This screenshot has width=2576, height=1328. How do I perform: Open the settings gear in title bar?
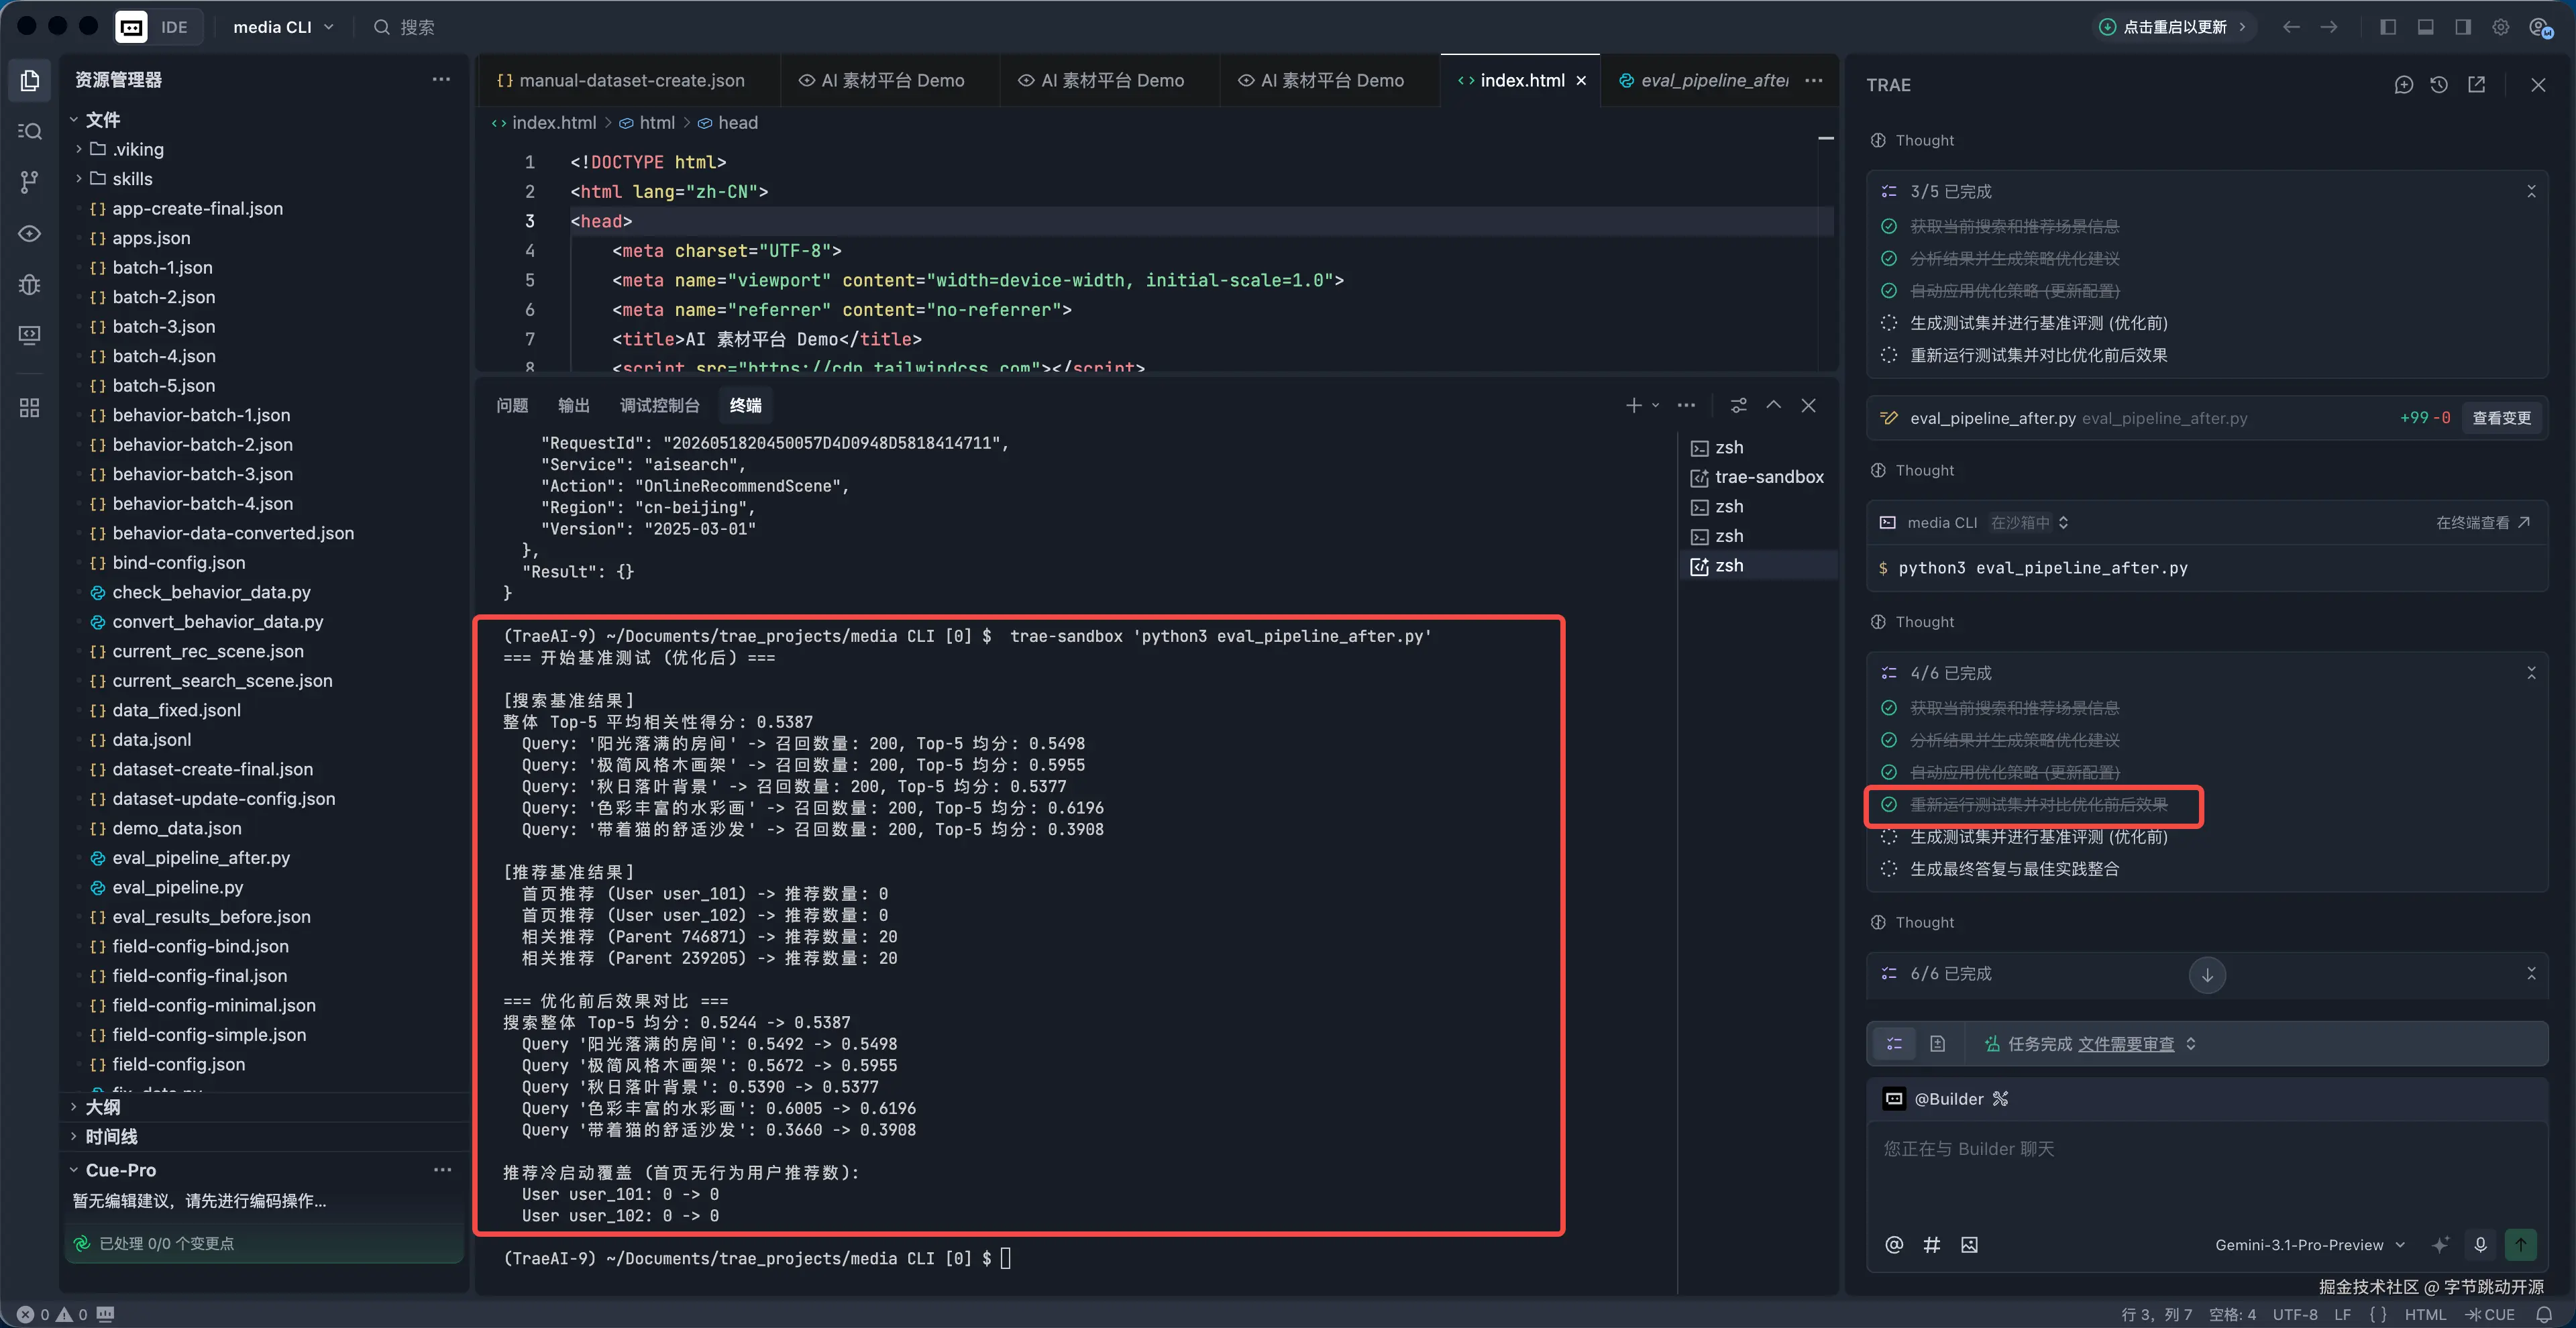[2500, 27]
